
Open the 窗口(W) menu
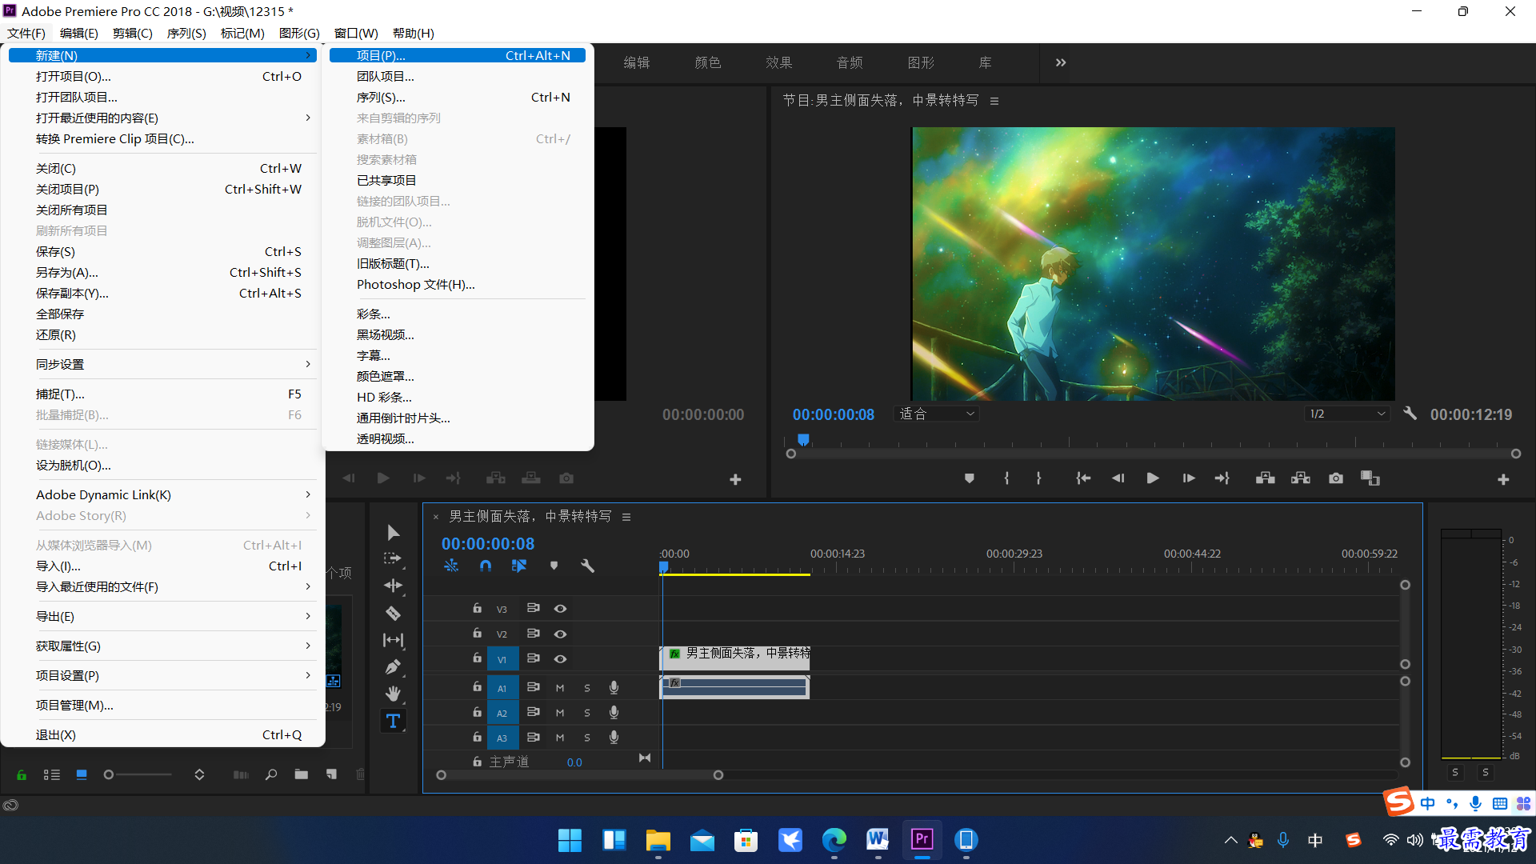356,33
